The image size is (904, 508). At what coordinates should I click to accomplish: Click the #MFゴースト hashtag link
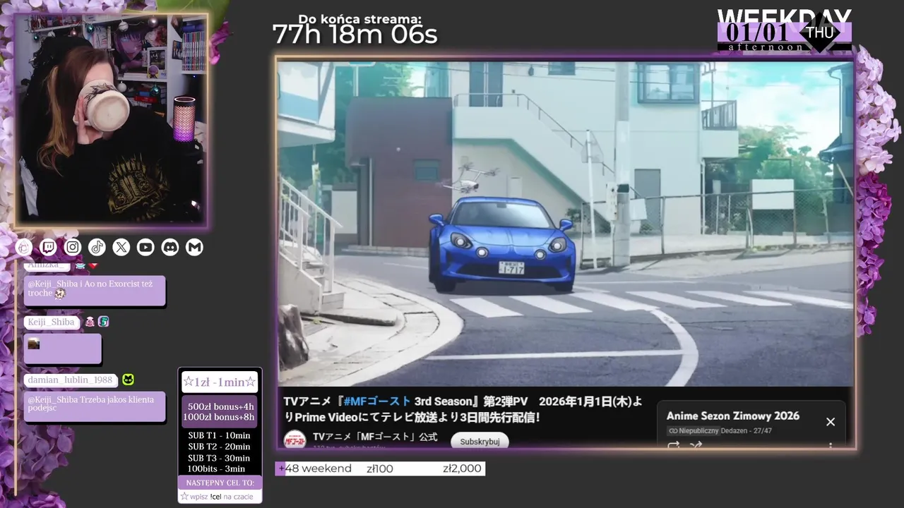coord(377,401)
